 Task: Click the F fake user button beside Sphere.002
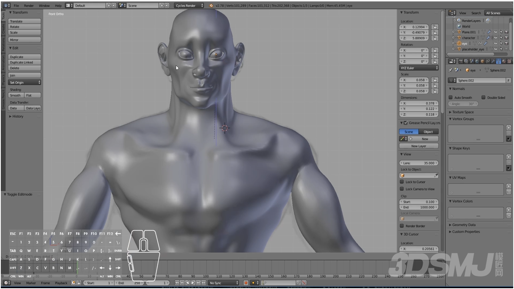click(509, 80)
